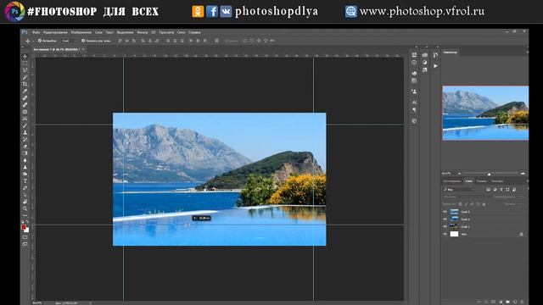Open the Character panel 'A' icon
Viewport: 543px width, 305px height.
click(414, 103)
